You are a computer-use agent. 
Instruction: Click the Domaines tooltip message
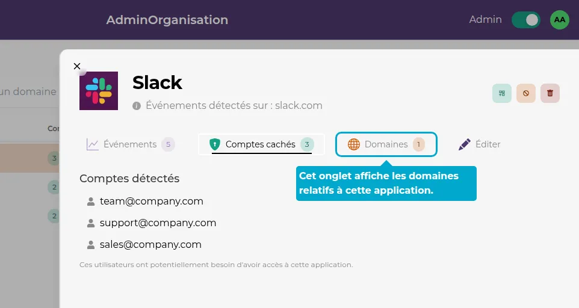click(x=386, y=183)
